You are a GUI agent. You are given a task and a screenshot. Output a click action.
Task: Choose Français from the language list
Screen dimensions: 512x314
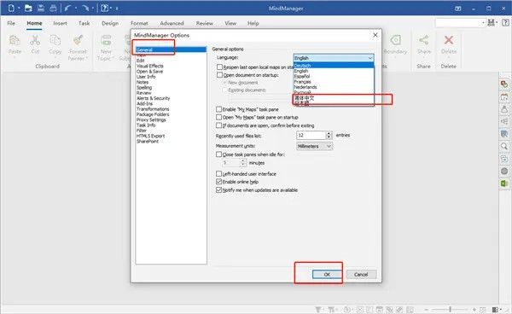point(334,82)
